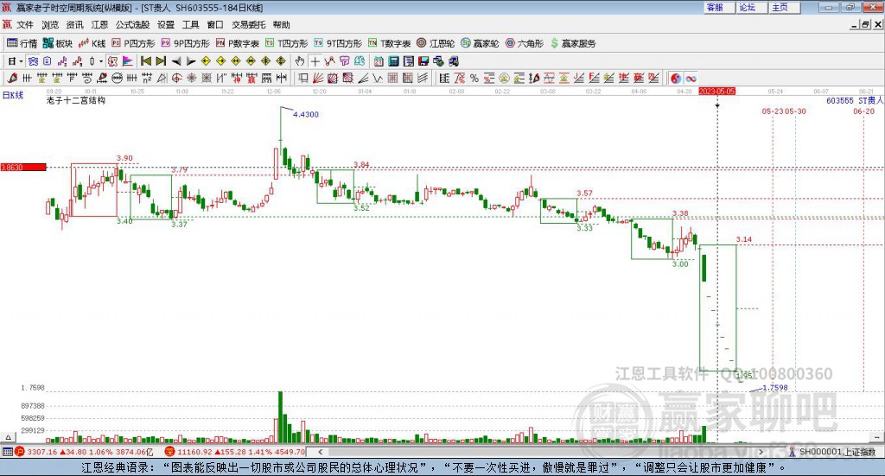
Task: Click the 深 index badge in status bar
Action: [x=169, y=451]
